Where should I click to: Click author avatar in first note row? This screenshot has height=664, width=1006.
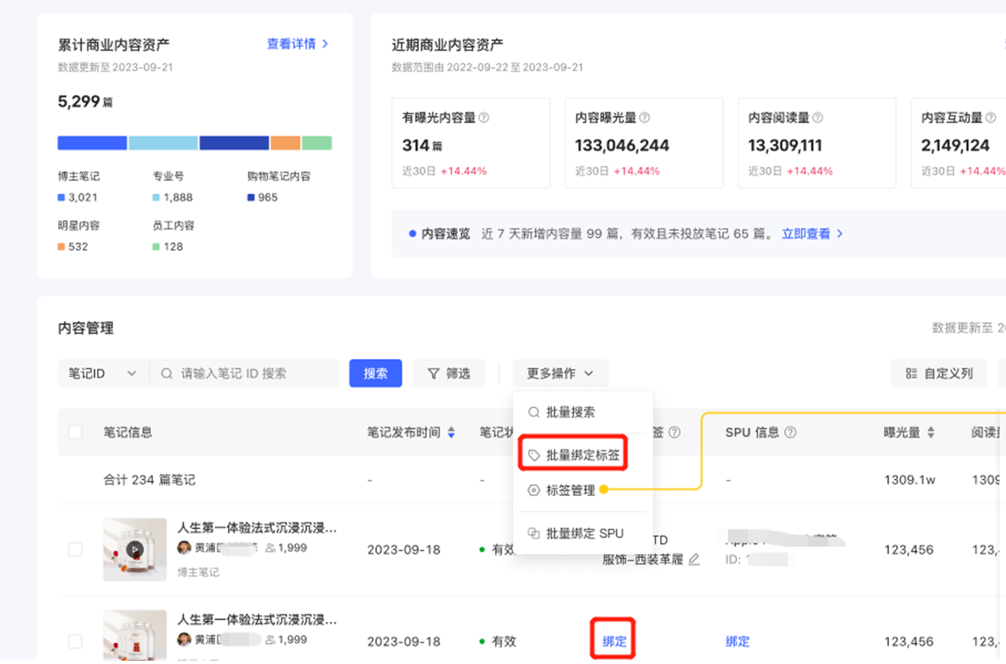(184, 547)
